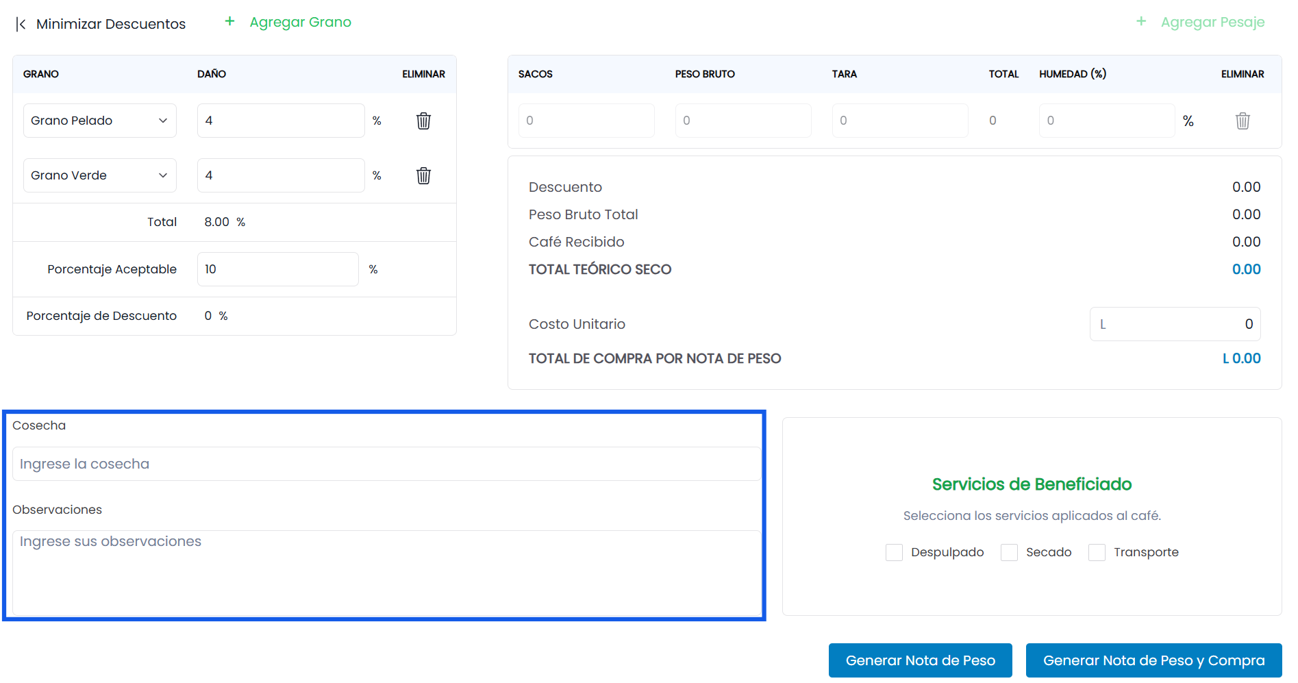The width and height of the screenshot is (1298, 683).
Task: Click the Peso Bruto input field
Action: pos(743,121)
